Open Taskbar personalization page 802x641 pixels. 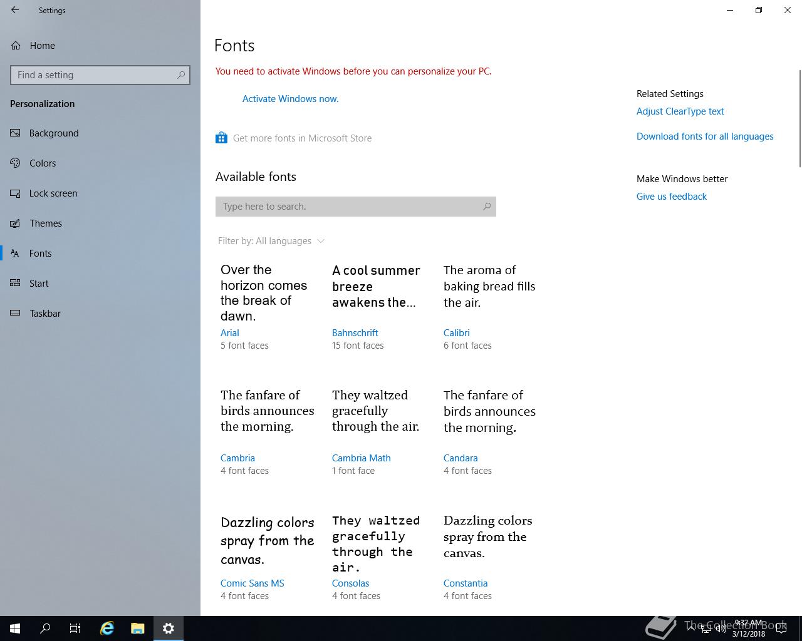click(x=100, y=313)
